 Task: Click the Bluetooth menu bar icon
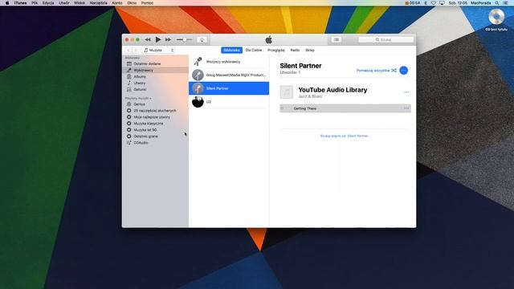(x=426, y=3)
